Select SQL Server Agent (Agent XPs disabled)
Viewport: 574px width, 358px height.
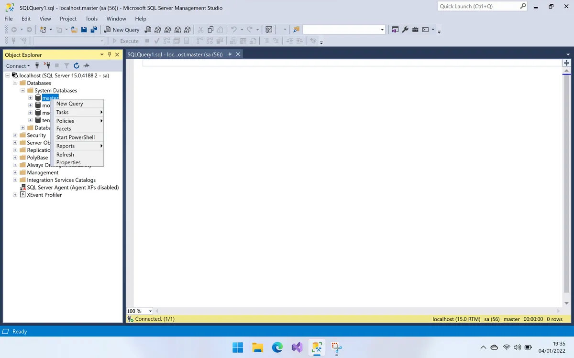pyautogui.click(x=73, y=188)
